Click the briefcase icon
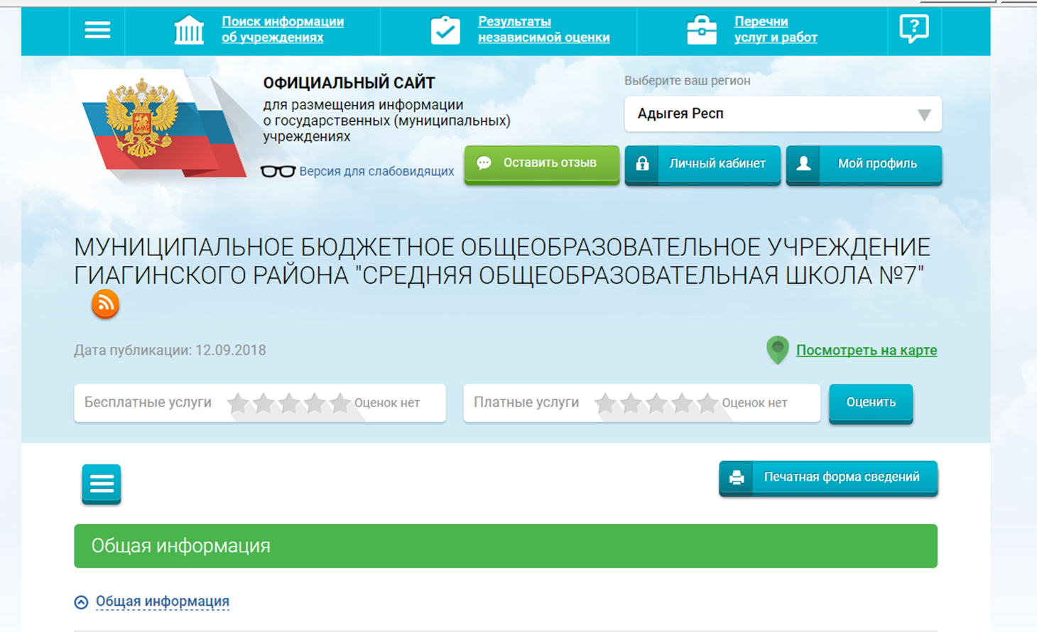The image size is (1037, 632). (x=702, y=30)
